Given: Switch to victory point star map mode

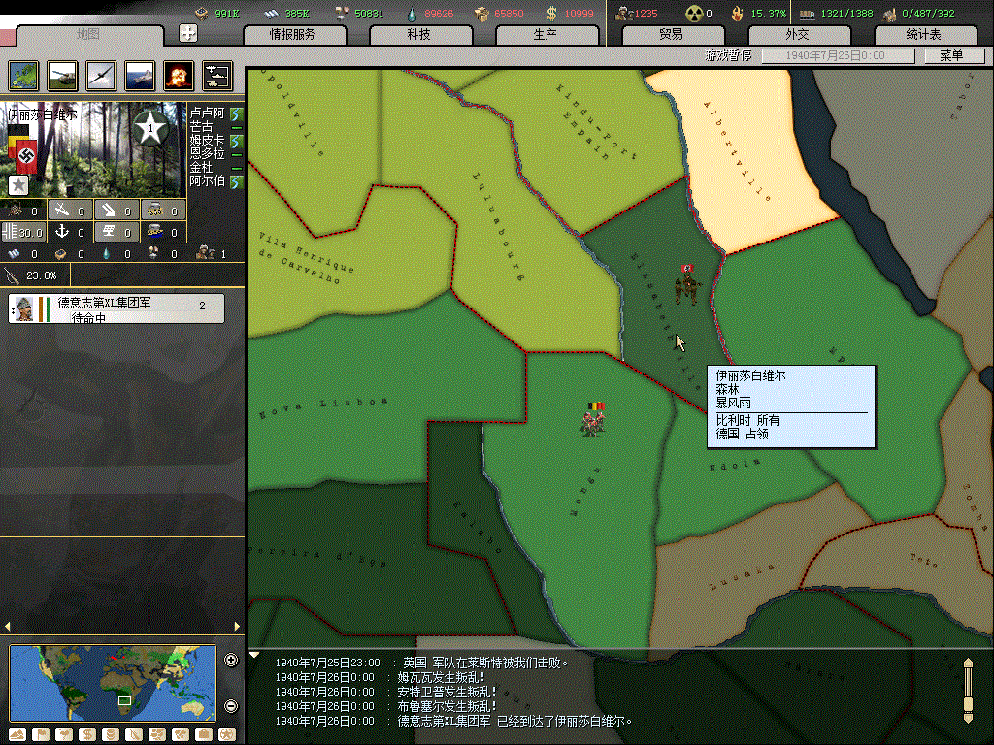Looking at the screenshot, I should (x=227, y=735).
